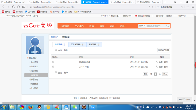This screenshot has height=110, width=196.
Task: Go to browser home page icon
Action: (18, 7)
